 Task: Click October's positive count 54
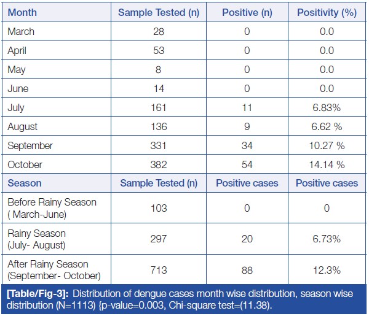[x=247, y=164]
